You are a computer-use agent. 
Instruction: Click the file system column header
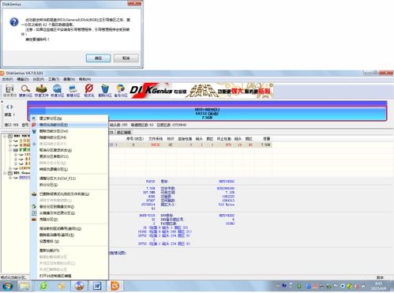[x=156, y=139]
